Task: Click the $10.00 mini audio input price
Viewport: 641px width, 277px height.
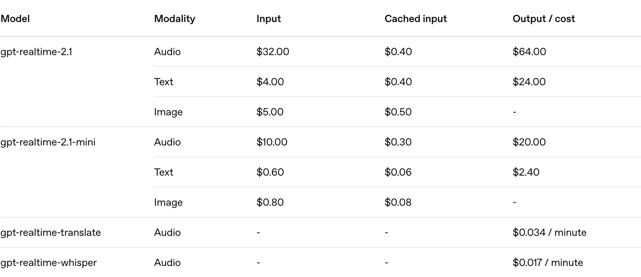Action: point(272,142)
